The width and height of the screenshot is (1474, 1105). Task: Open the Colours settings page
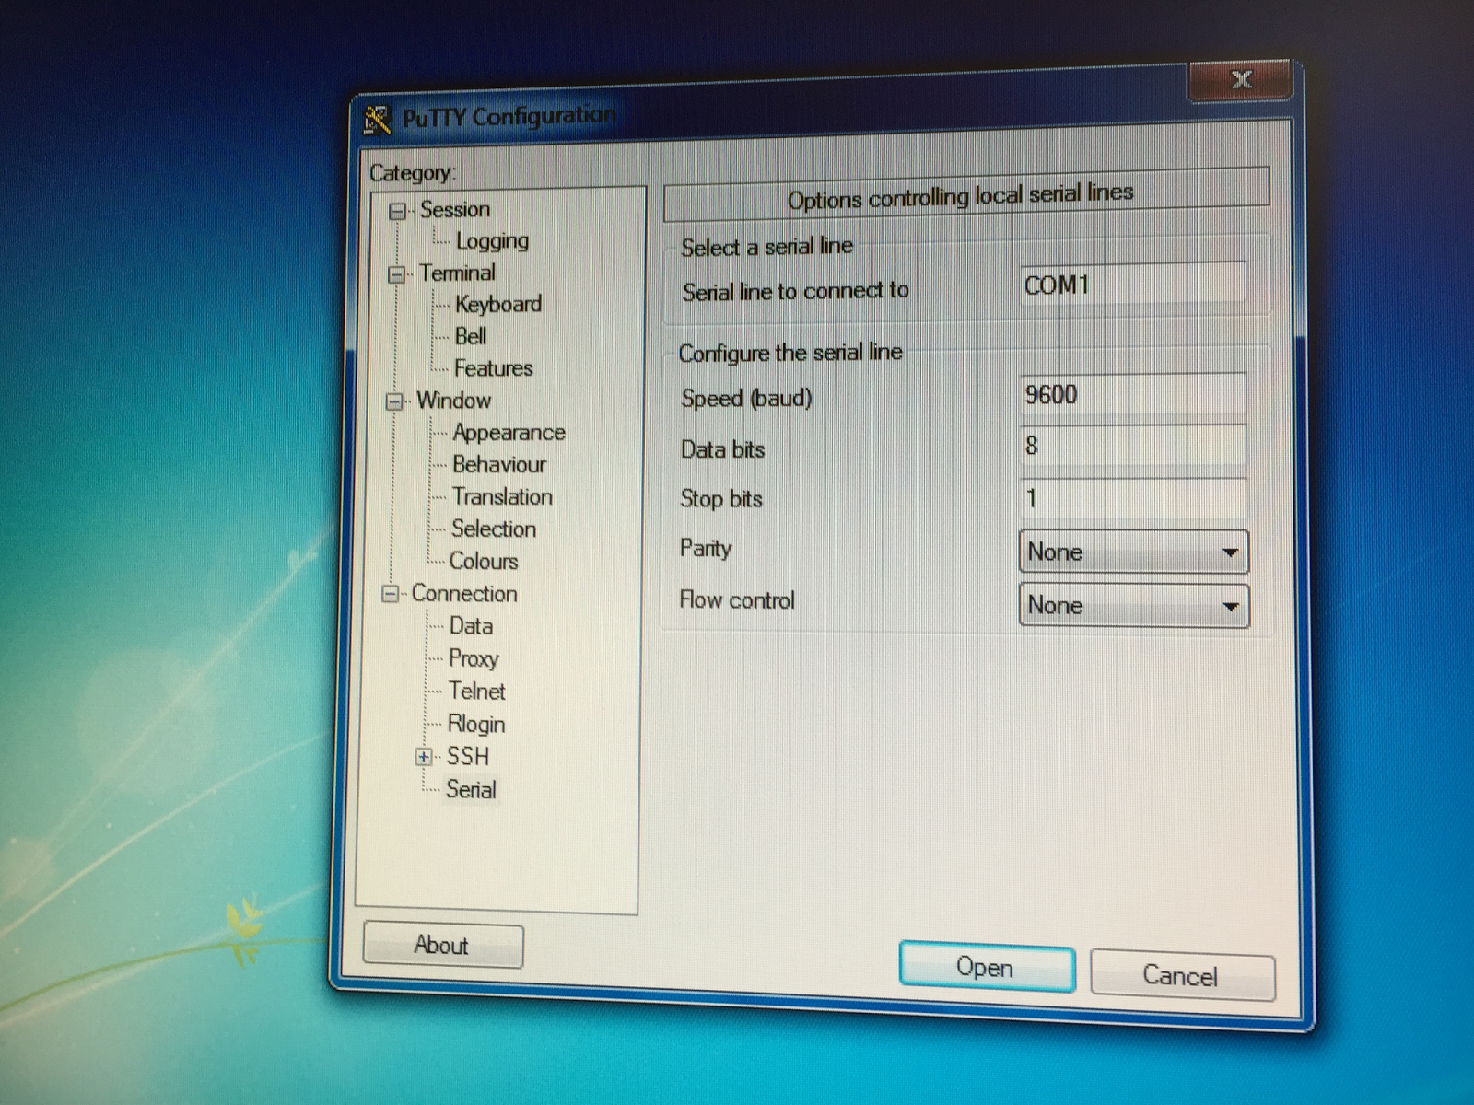(484, 561)
